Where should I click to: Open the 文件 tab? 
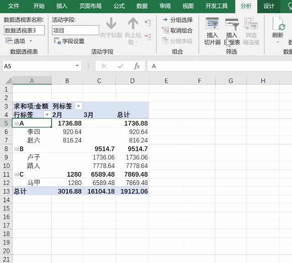tap(14, 6)
